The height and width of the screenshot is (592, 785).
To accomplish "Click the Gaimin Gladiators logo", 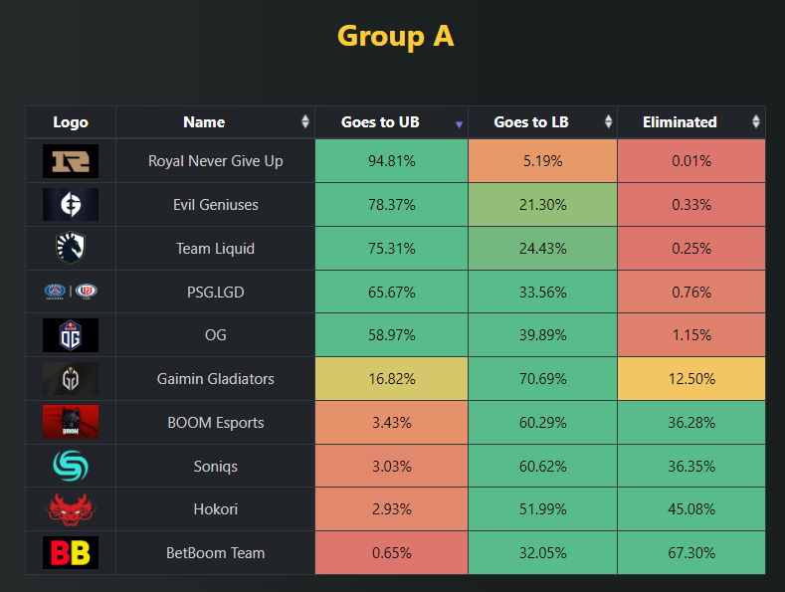I will click(x=71, y=379).
